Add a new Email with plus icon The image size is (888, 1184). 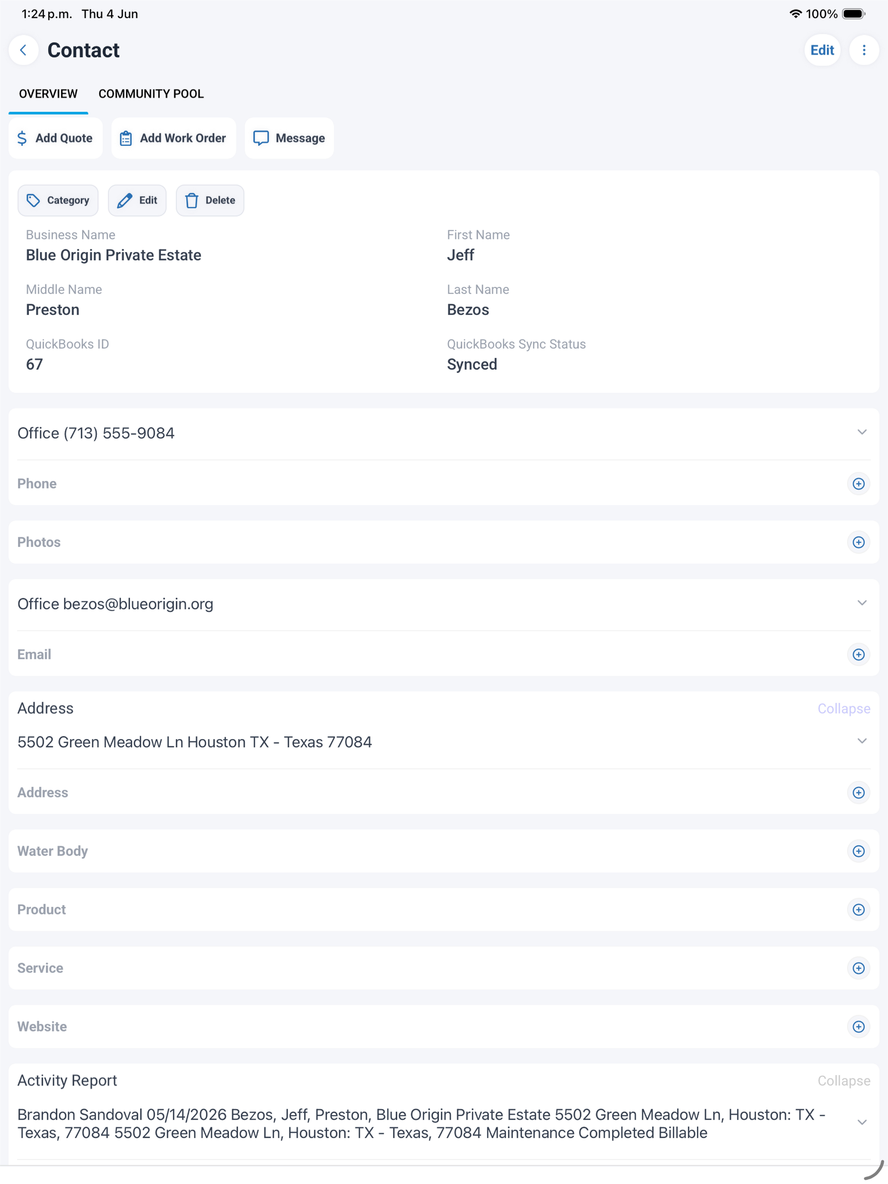coord(859,655)
